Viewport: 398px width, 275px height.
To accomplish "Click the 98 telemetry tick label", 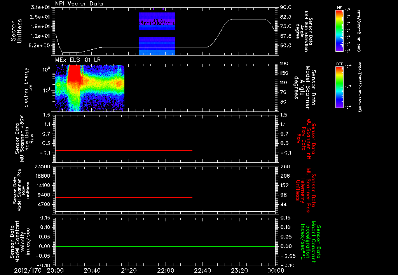I will click(x=284, y=195).
